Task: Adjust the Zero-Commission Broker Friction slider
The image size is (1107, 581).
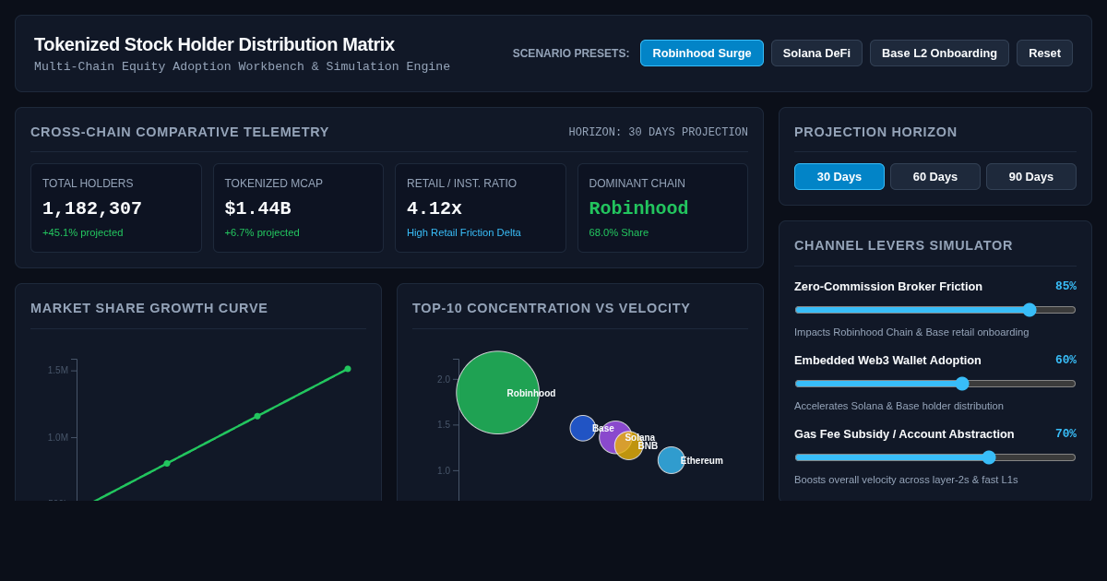Action: point(935,310)
